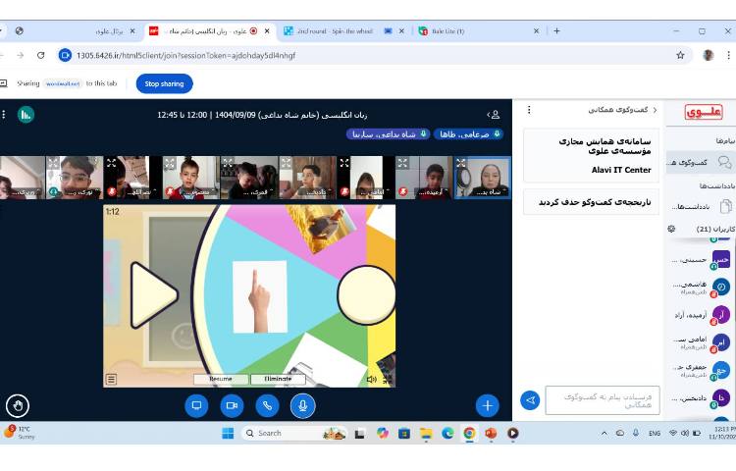Click talking indicator شاه بداغی، سارینا
Viewport: 736px width, 471px height.
point(389,134)
